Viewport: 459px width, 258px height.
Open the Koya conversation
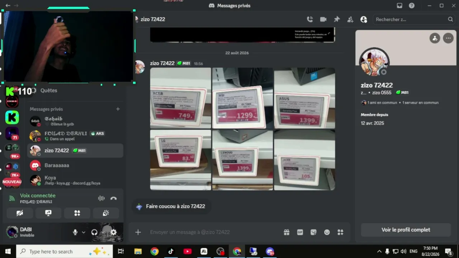click(x=75, y=180)
